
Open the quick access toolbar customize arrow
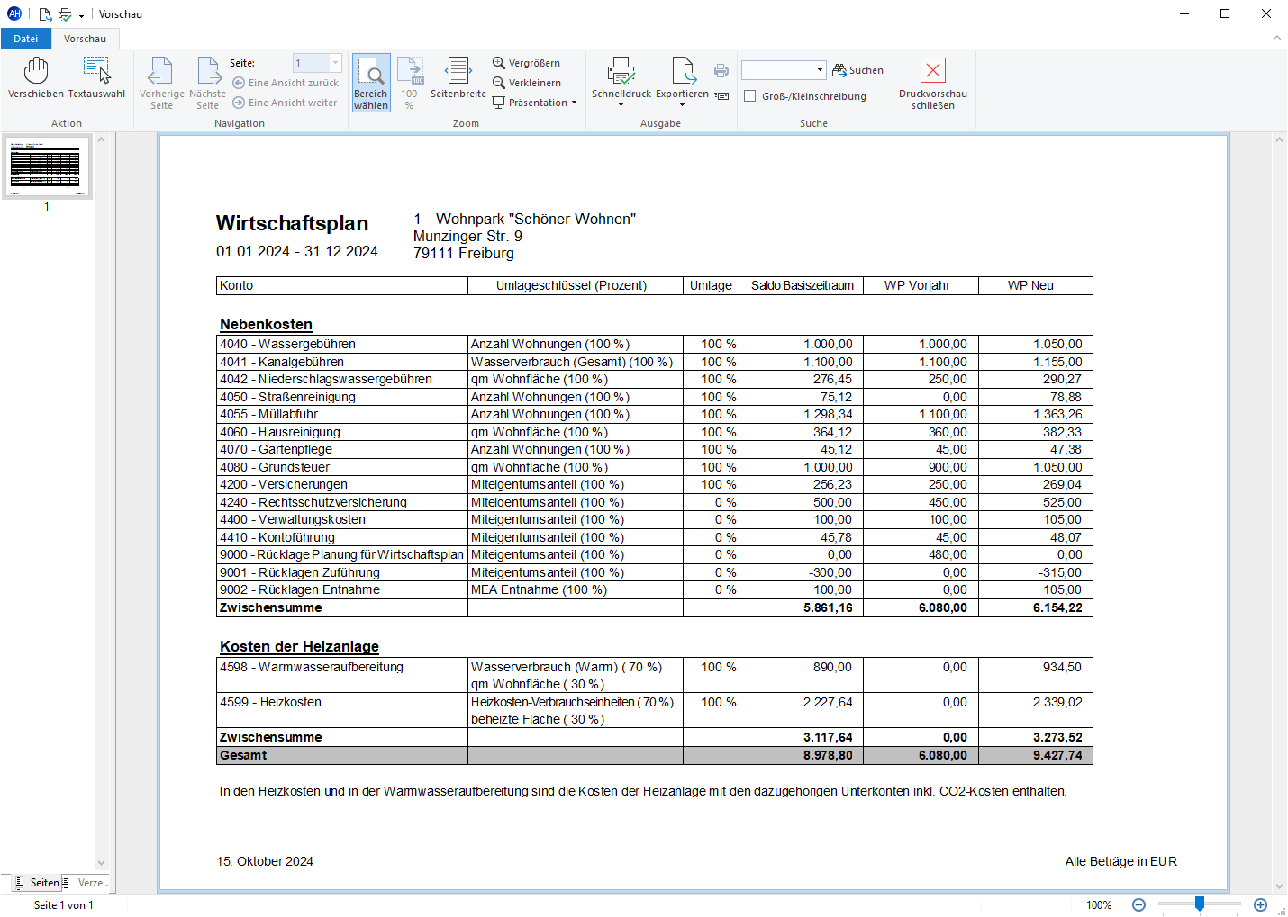click(81, 15)
